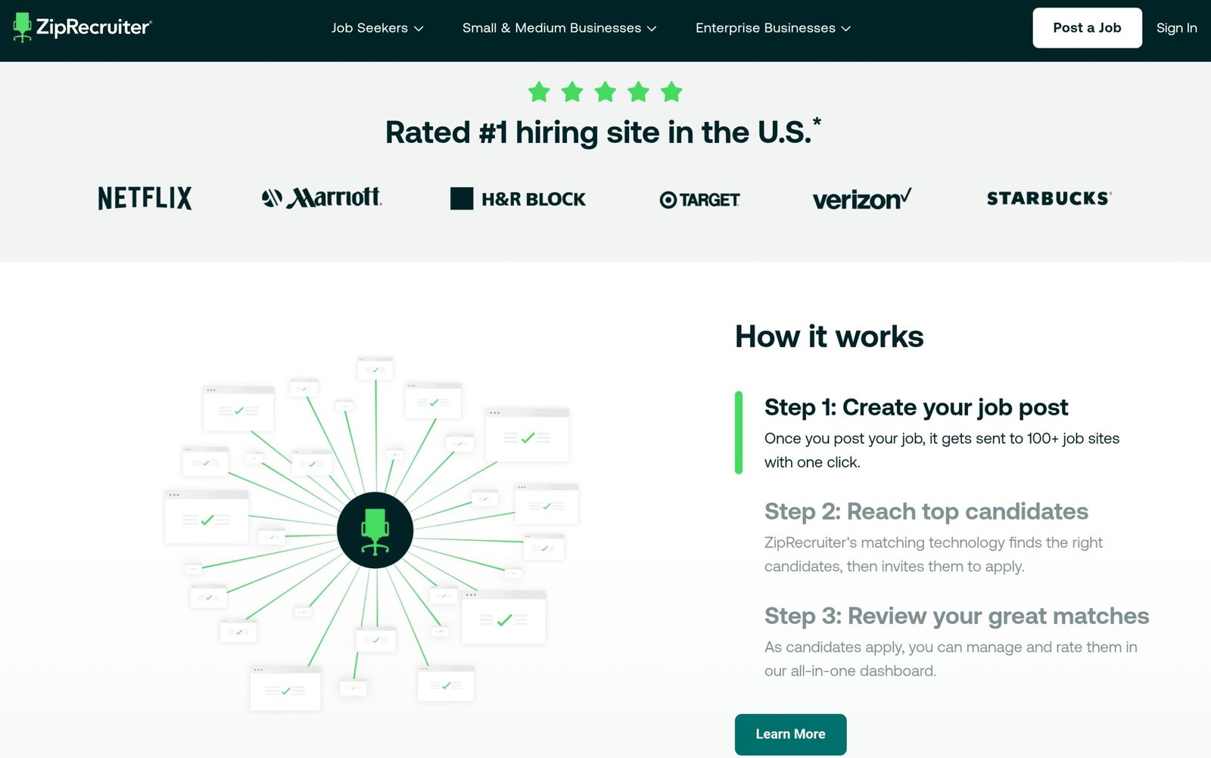Expand the Enterprise Businesses chevron

point(846,29)
